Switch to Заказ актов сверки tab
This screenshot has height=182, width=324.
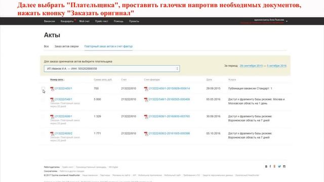pyautogui.click(x=66, y=47)
